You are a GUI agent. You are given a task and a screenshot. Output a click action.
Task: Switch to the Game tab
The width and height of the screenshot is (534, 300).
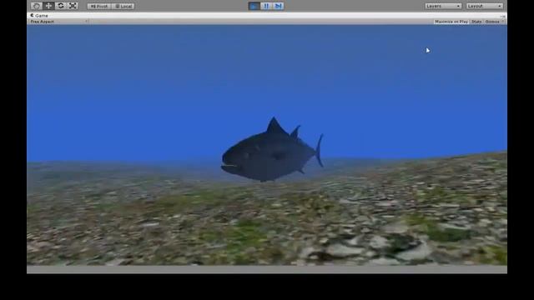pyautogui.click(x=39, y=16)
